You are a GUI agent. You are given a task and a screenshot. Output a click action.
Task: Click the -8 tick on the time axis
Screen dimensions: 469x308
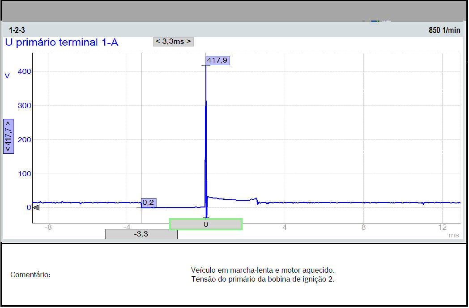48,227
